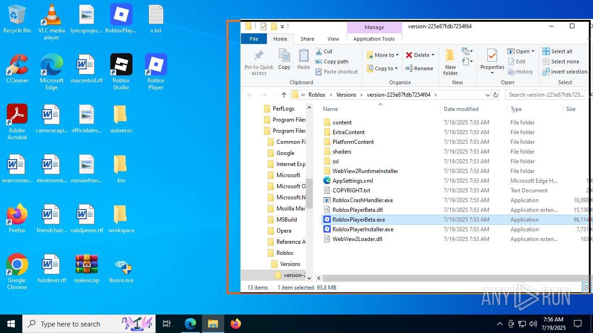
Task: Select Adobe Acrobat desktop icon
Action: (17, 122)
